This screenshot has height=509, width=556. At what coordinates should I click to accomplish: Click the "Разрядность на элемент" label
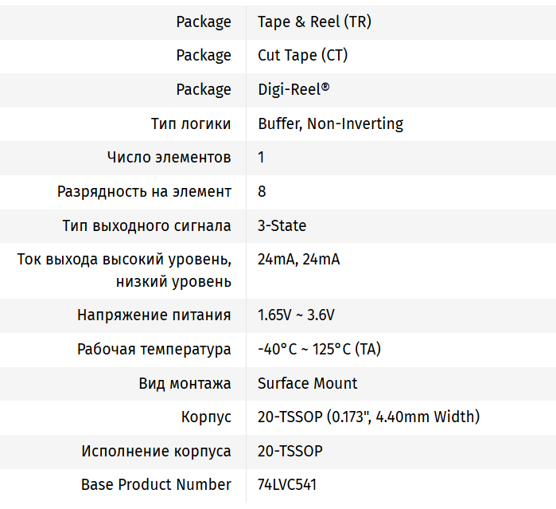144,191
